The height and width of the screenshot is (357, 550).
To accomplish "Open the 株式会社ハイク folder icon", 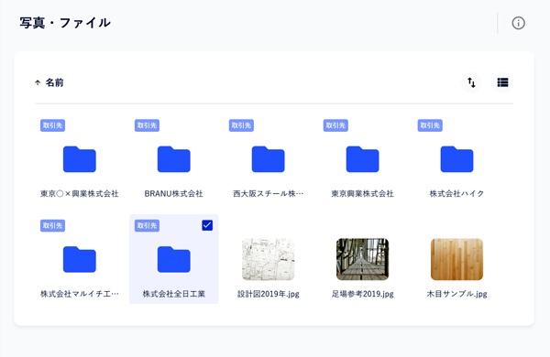I will [x=456, y=159].
